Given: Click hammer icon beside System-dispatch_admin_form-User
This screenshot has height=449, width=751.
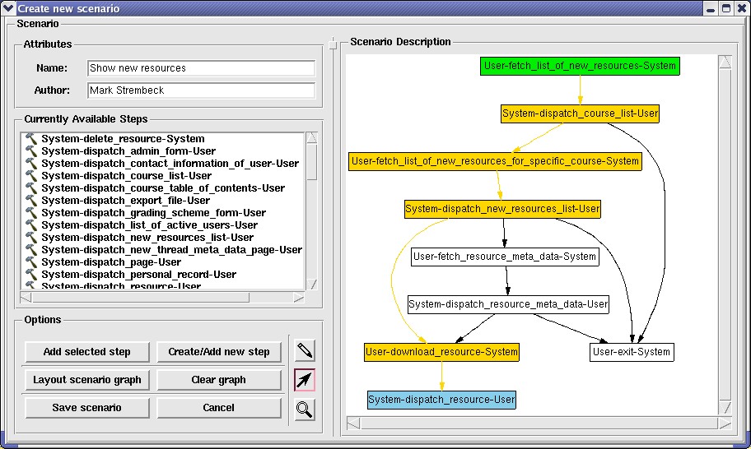Looking at the screenshot, I should click(31, 151).
